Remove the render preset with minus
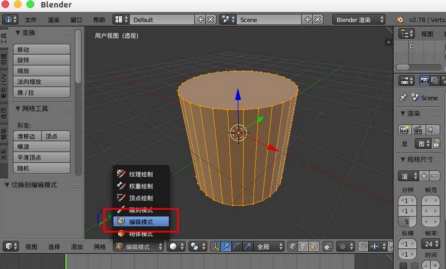Screen dimensions: 446x269 pyautogui.click(x=434, y=176)
